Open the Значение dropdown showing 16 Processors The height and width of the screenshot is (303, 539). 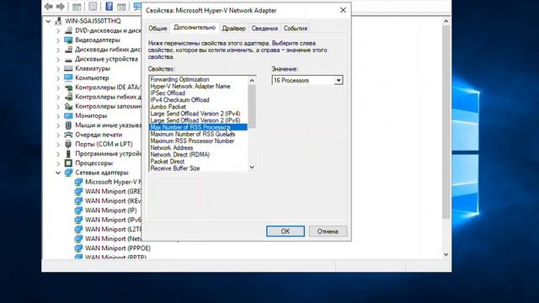[x=307, y=81]
